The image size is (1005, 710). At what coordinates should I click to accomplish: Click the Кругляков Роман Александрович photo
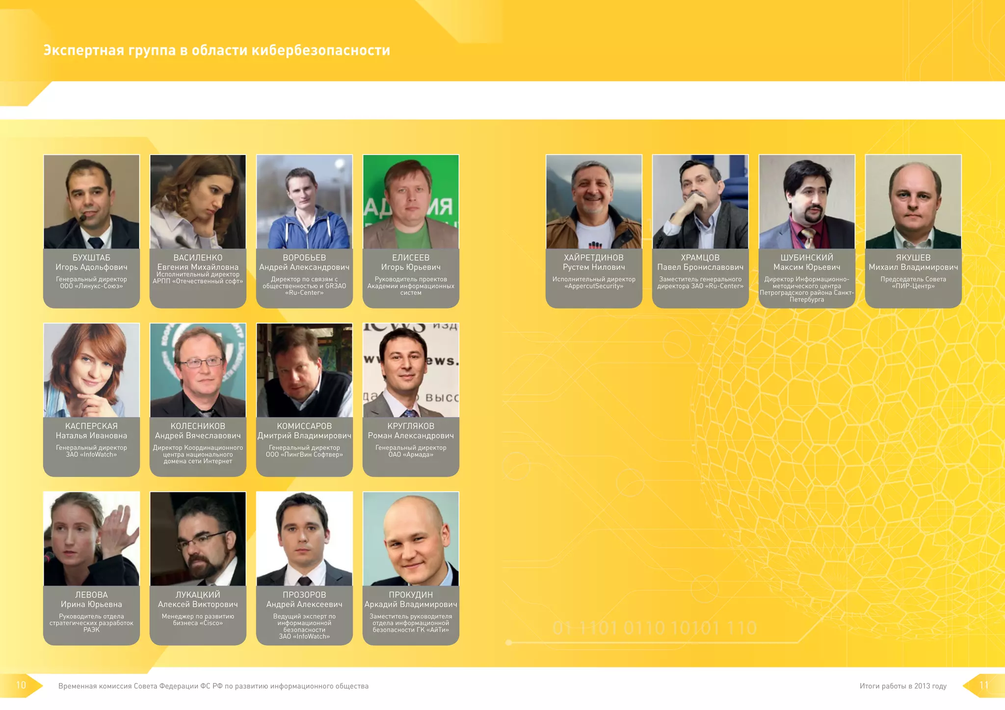click(411, 370)
